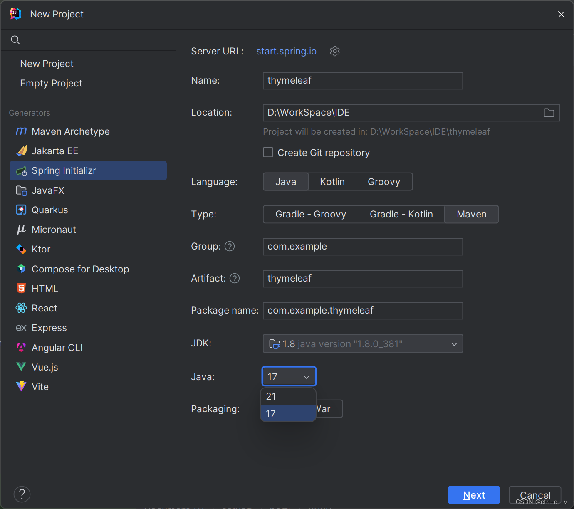Open dialog help question mark button
The image size is (574, 509).
coord(22,494)
